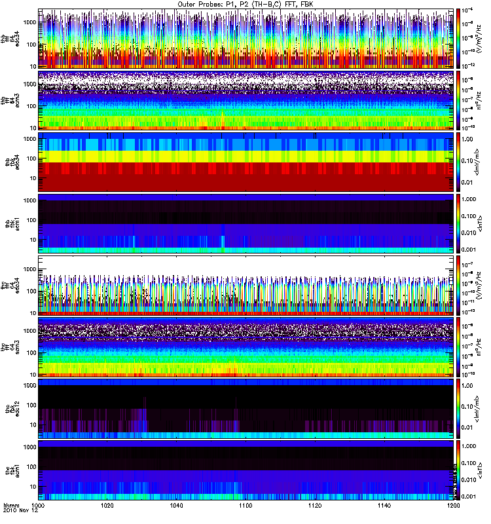Image resolution: width=491 pixels, height=524 pixels.
Task: Click the "thb fff 64 edc34" y-axis label
Action: (10, 39)
